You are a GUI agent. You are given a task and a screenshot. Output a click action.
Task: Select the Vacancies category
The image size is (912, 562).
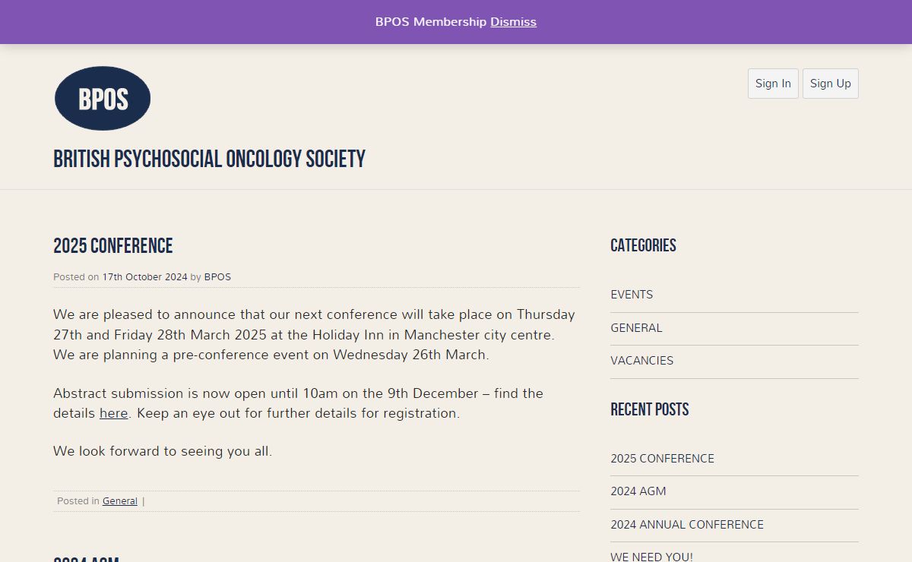click(641, 361)
